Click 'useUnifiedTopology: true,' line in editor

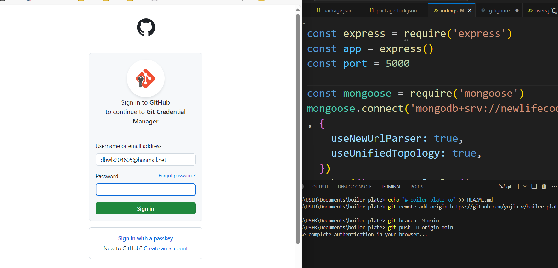pos(406,153)
